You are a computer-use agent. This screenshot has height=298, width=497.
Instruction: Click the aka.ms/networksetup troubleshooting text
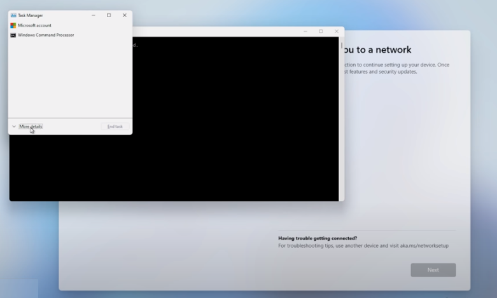point(424,245)
